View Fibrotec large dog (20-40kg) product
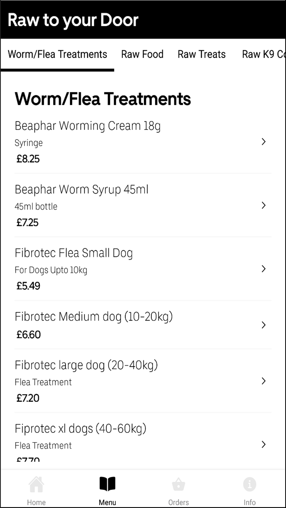Viewport: 286px width, 508px height. click(86, 365)
